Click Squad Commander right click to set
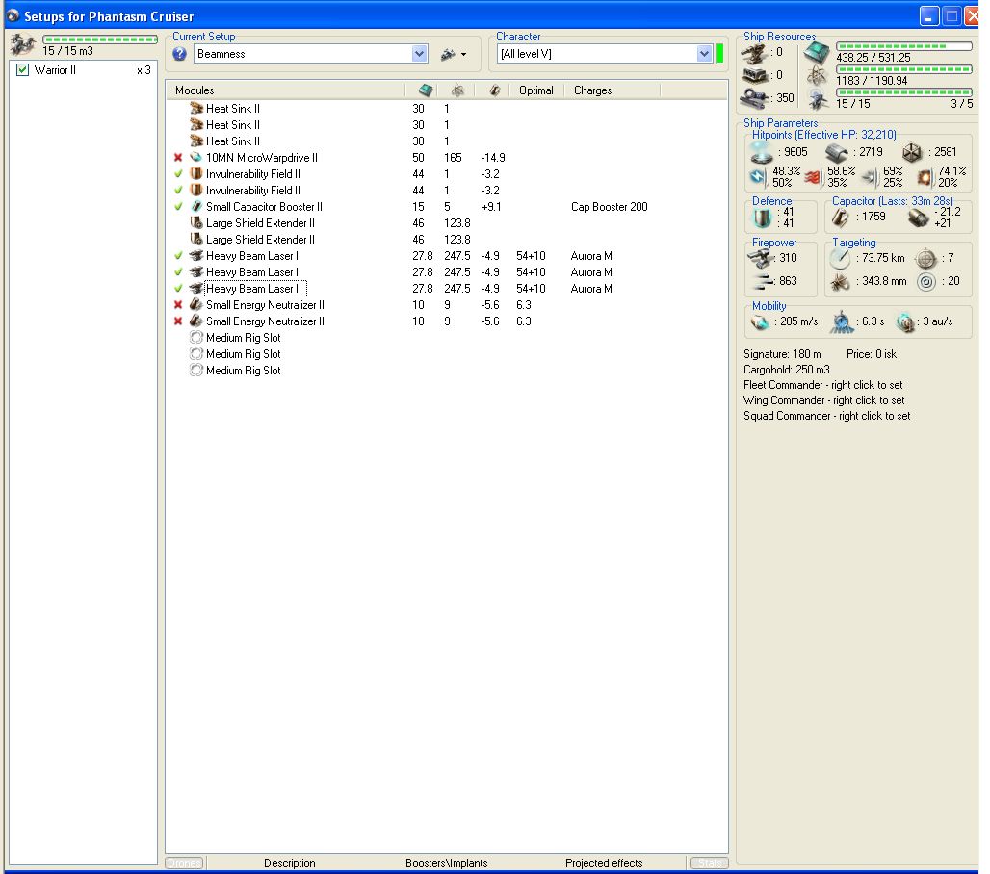Image resolution: width=990 pixels, height=874 pixels. coord(826,417)
